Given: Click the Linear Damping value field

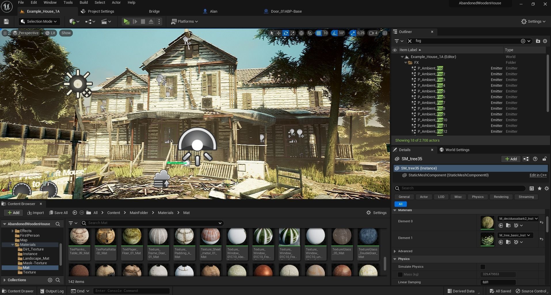Looking at the screenshot, I should point(498,282).
